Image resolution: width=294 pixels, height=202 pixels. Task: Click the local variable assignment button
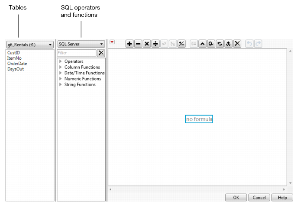tap(194, 44)
